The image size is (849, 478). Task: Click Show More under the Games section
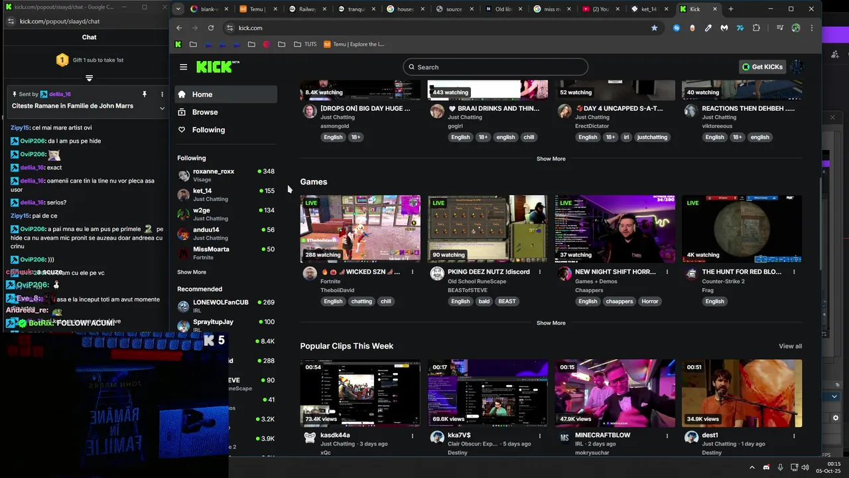coord(551,323)
